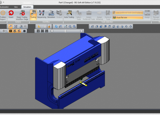
Task: Toggle the highlighted first display-mode toolbar icon
Action: click(11, 27)
